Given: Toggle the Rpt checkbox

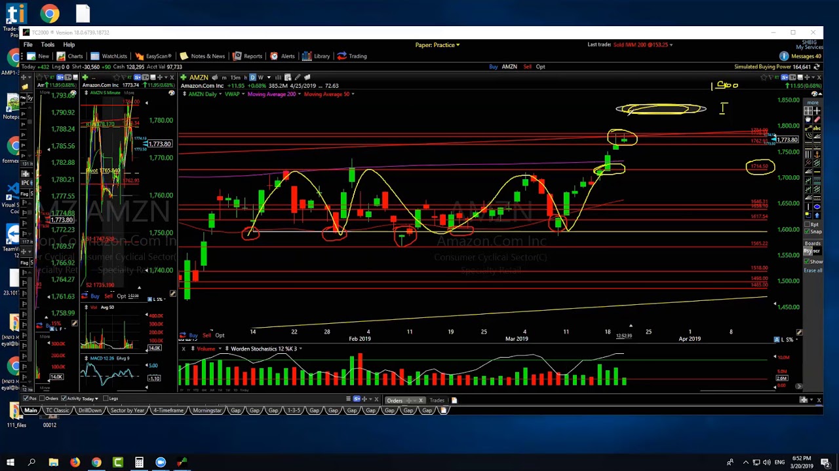Looking at the screenshot, I should coord(807,224).
